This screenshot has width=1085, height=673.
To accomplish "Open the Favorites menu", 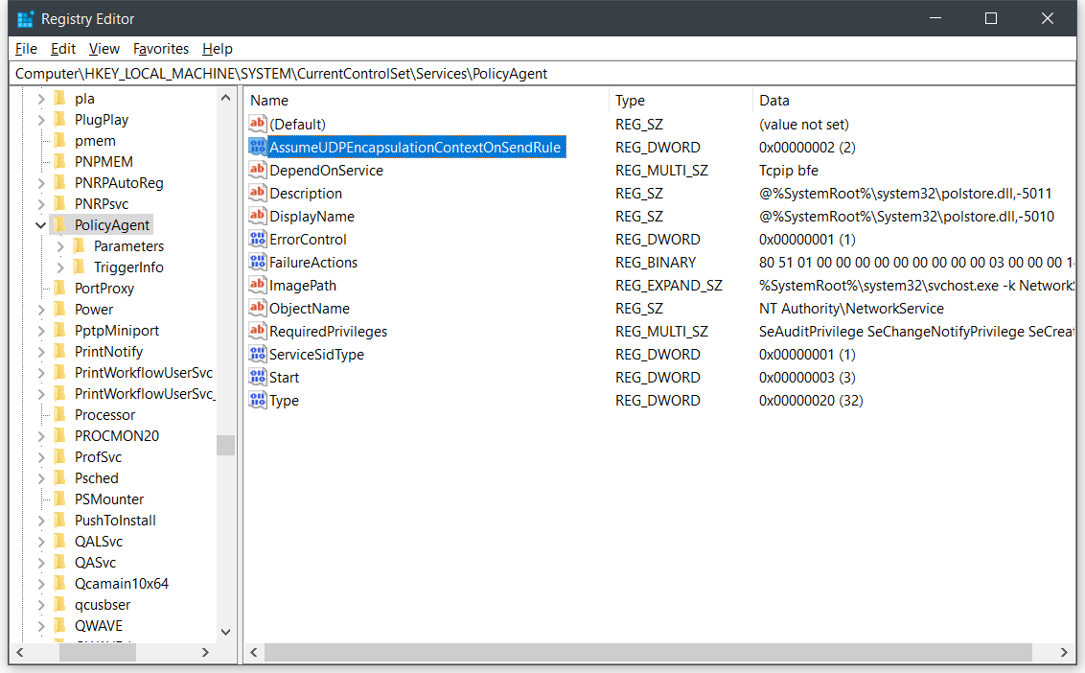I will click(x=160, y=49).
